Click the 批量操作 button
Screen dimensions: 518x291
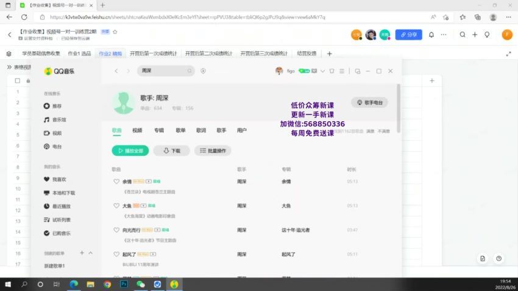click(213, 151)
